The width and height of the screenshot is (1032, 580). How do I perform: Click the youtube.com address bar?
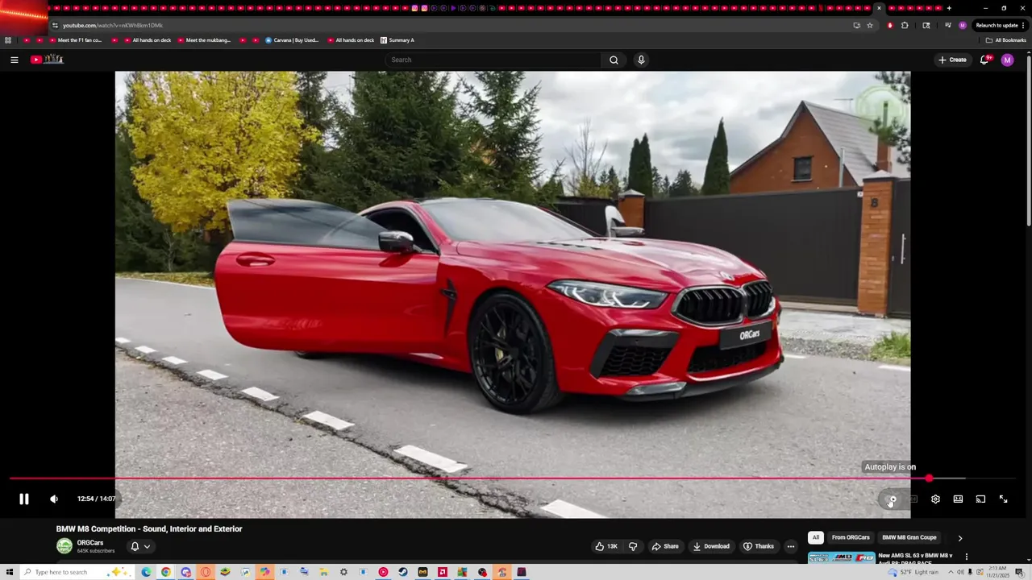(451, 25)
